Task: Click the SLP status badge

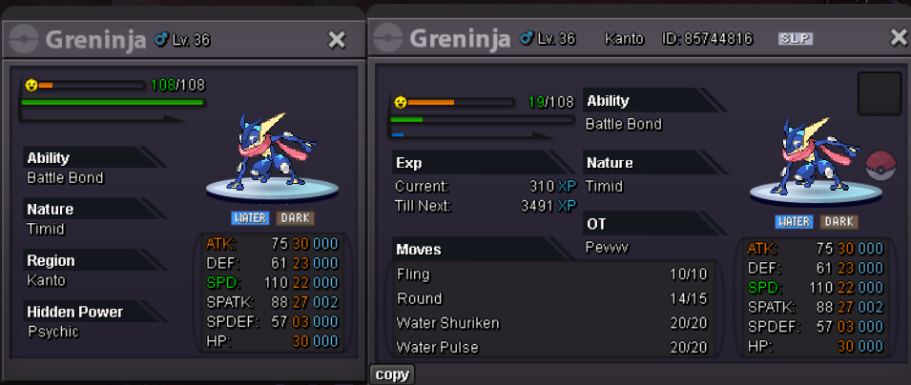Action: click(796, 39)
